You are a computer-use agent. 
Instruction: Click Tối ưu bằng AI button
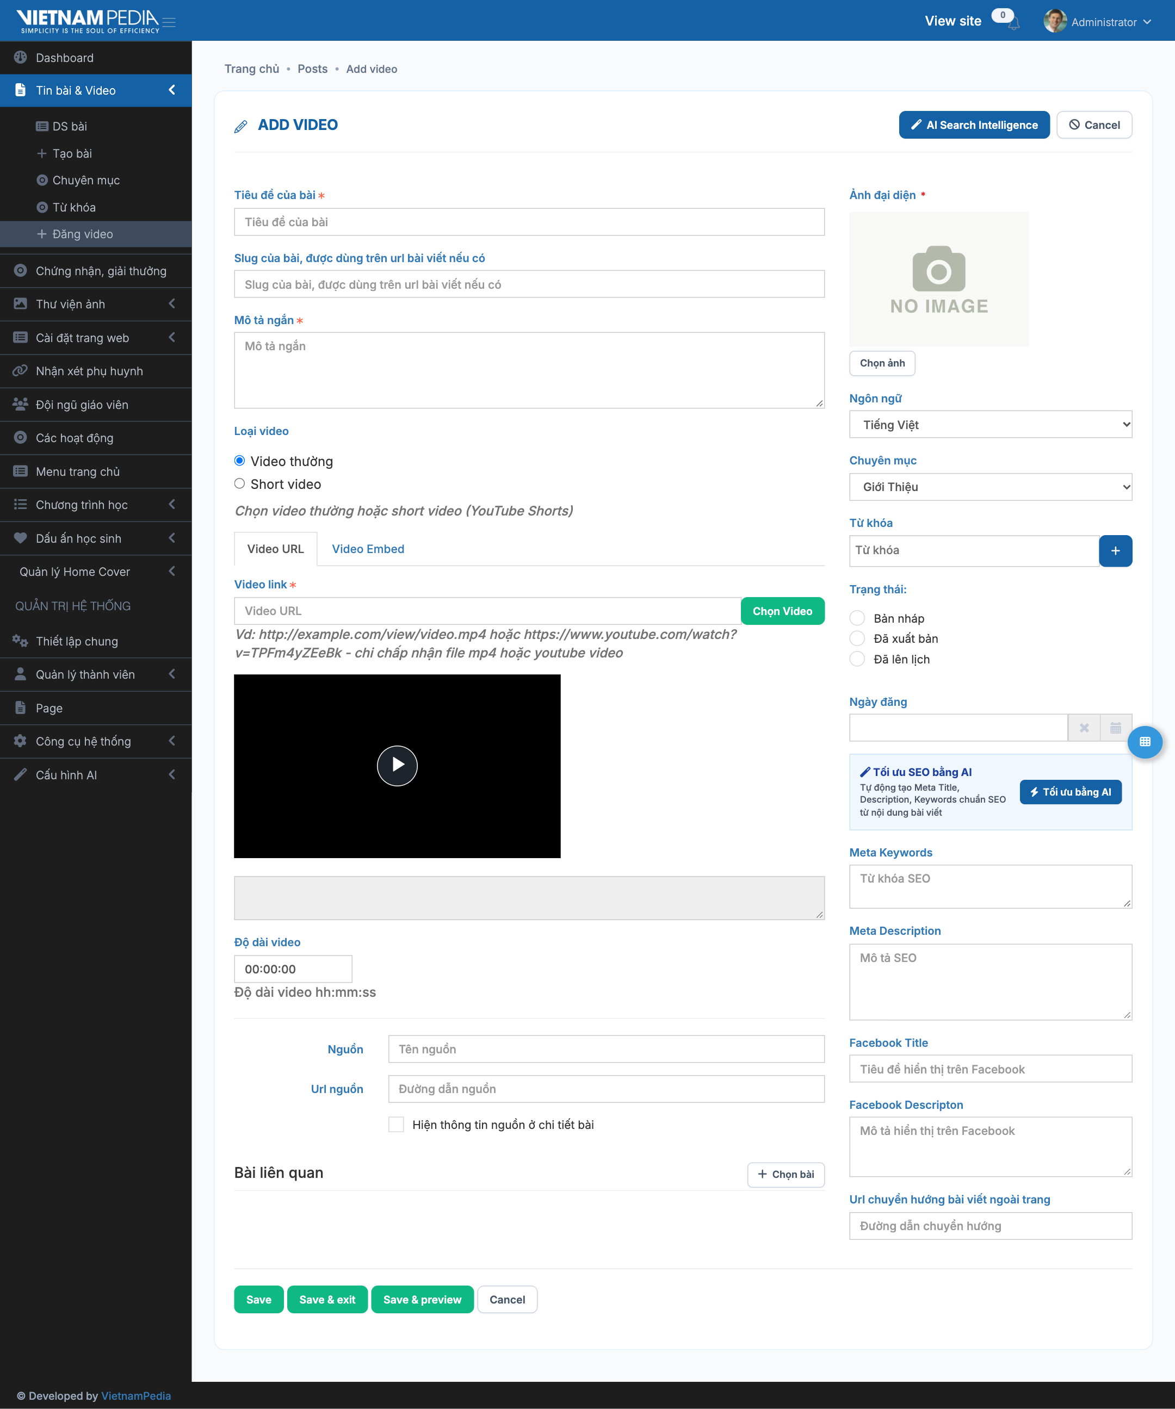[x=1071, y=792]
